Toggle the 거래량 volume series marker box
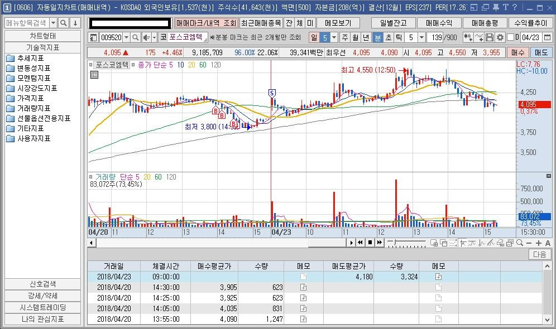The image size is (556, 329). (x=91, y=176)
